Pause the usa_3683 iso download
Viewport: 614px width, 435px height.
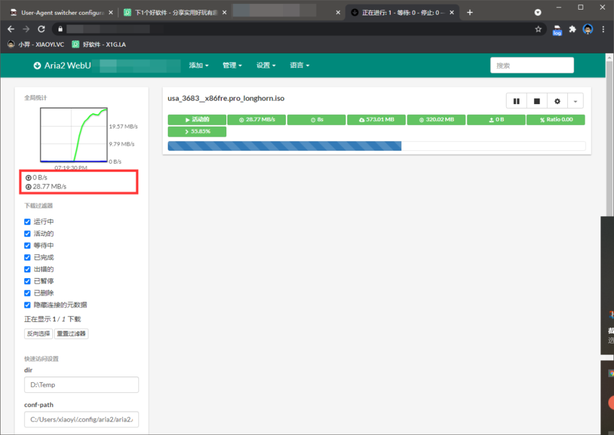tap(516, 101)
